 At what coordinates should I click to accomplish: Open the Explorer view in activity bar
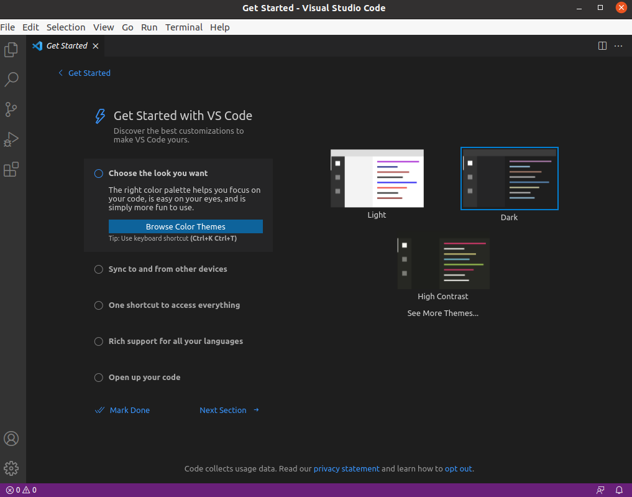(x=11, y=50)
